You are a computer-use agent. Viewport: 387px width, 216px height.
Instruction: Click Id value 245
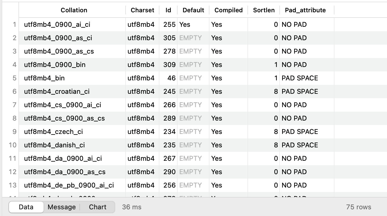pos(169,92)
